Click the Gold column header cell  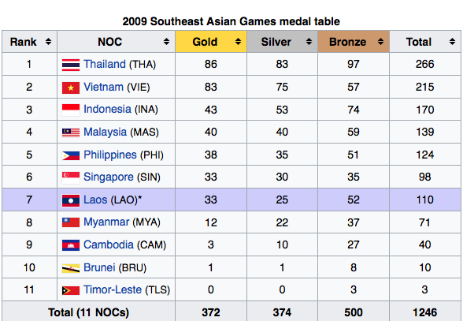click(x=211, y=42)
